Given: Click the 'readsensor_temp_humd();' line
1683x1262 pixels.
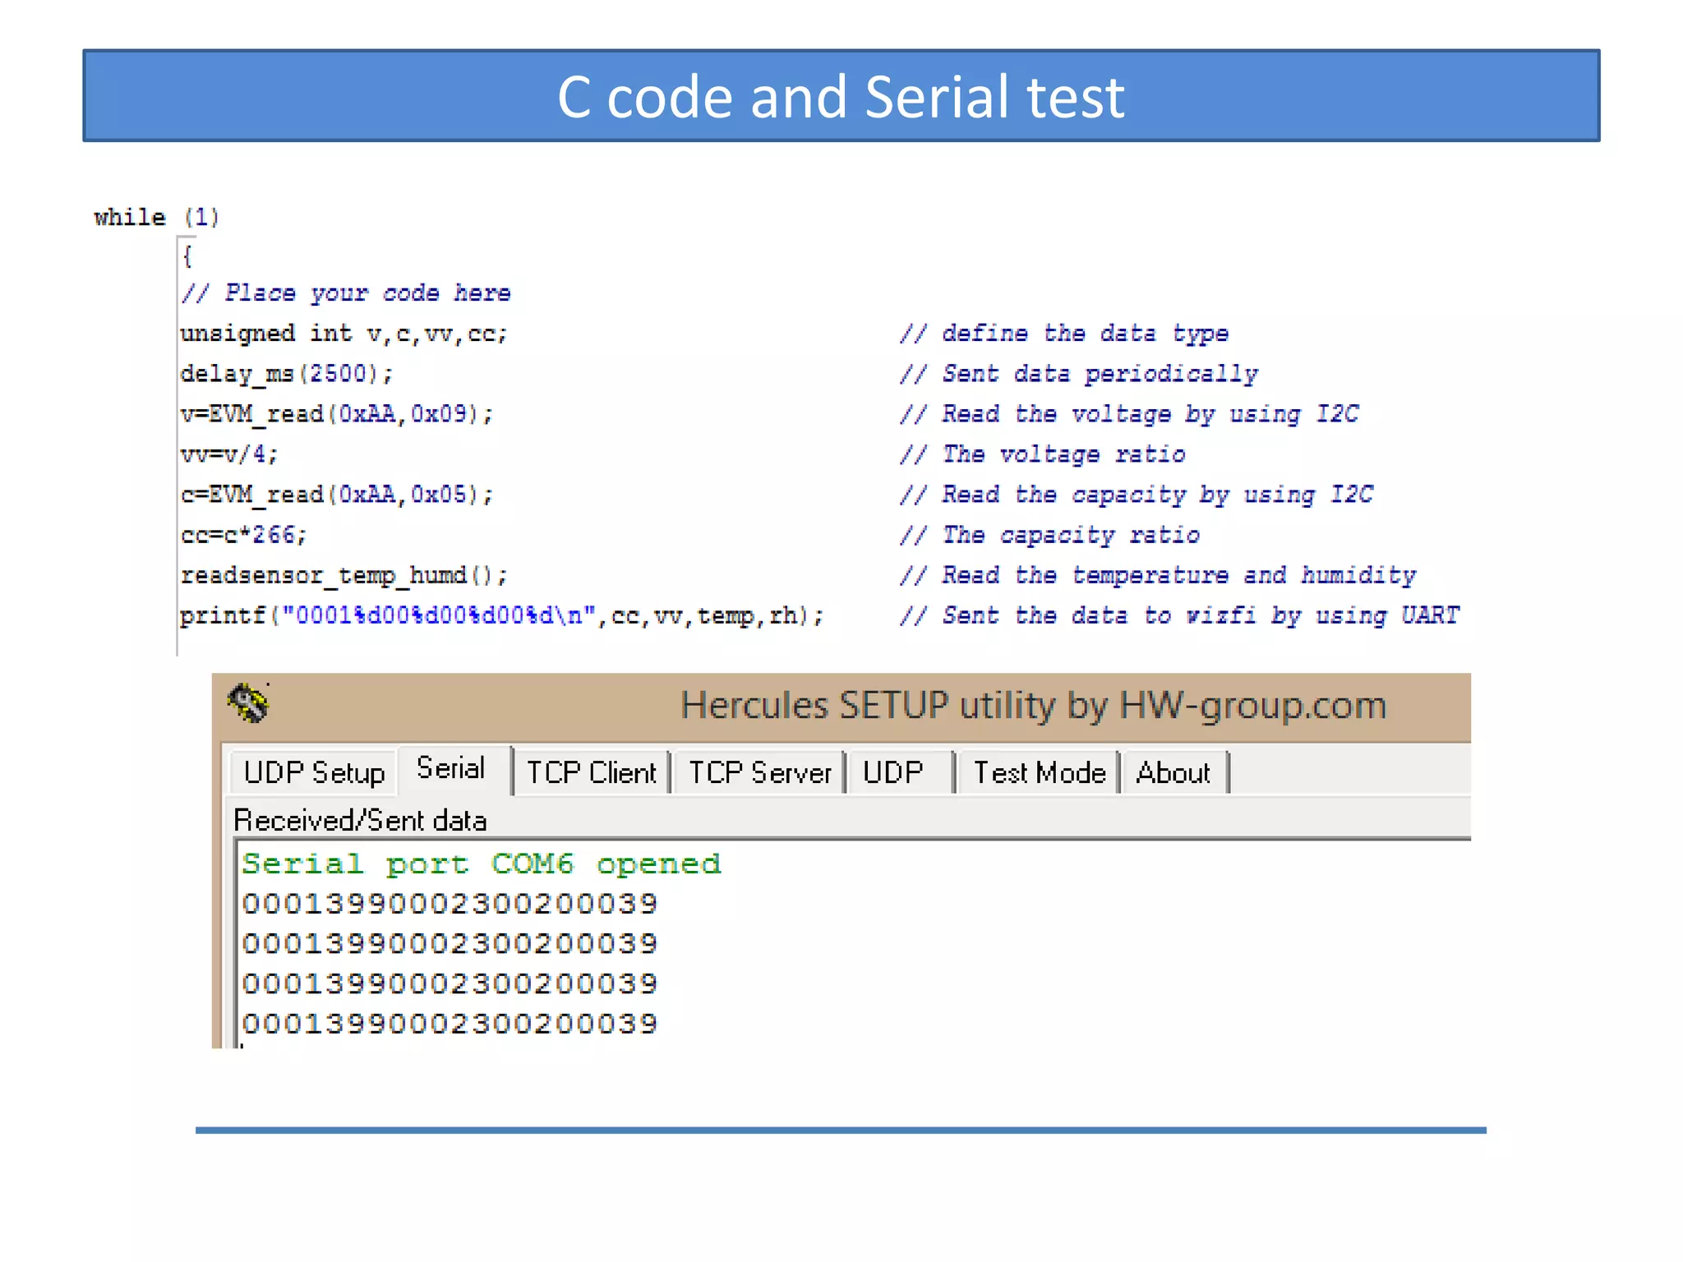Looking at the screenshot, I should pyautogui.click(x=344, y=575).
